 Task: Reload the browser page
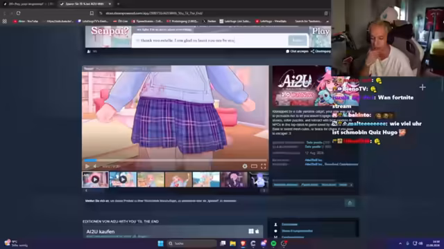point(19,13)
